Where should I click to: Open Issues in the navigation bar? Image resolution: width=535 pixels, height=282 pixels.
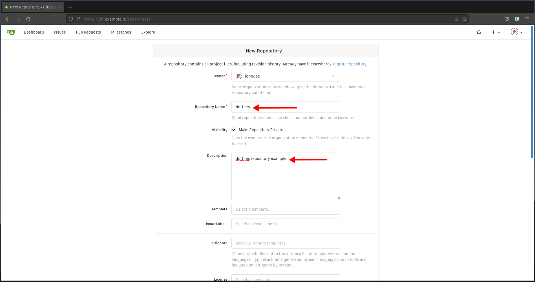coord(60,32)
